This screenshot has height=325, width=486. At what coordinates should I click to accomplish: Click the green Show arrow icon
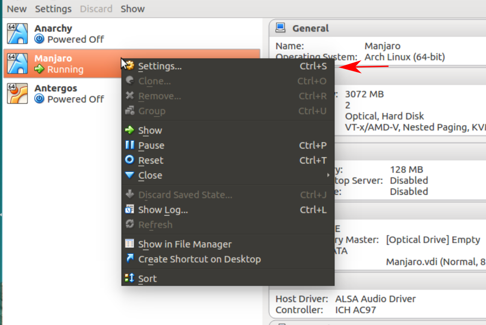click(130, 130)
